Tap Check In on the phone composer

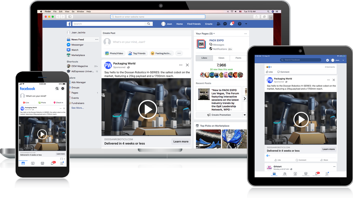coord(58,103)
